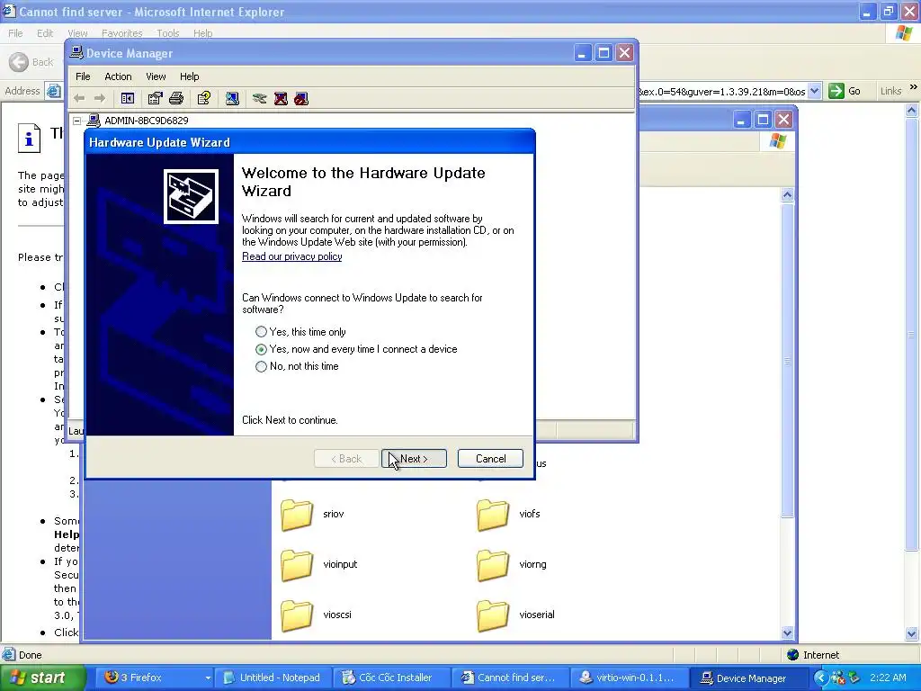Image resolution: width=921 pixels, height=691 pixels.
Task: Click back arrow in Device Manager toolbar
Action: point(79,98)
